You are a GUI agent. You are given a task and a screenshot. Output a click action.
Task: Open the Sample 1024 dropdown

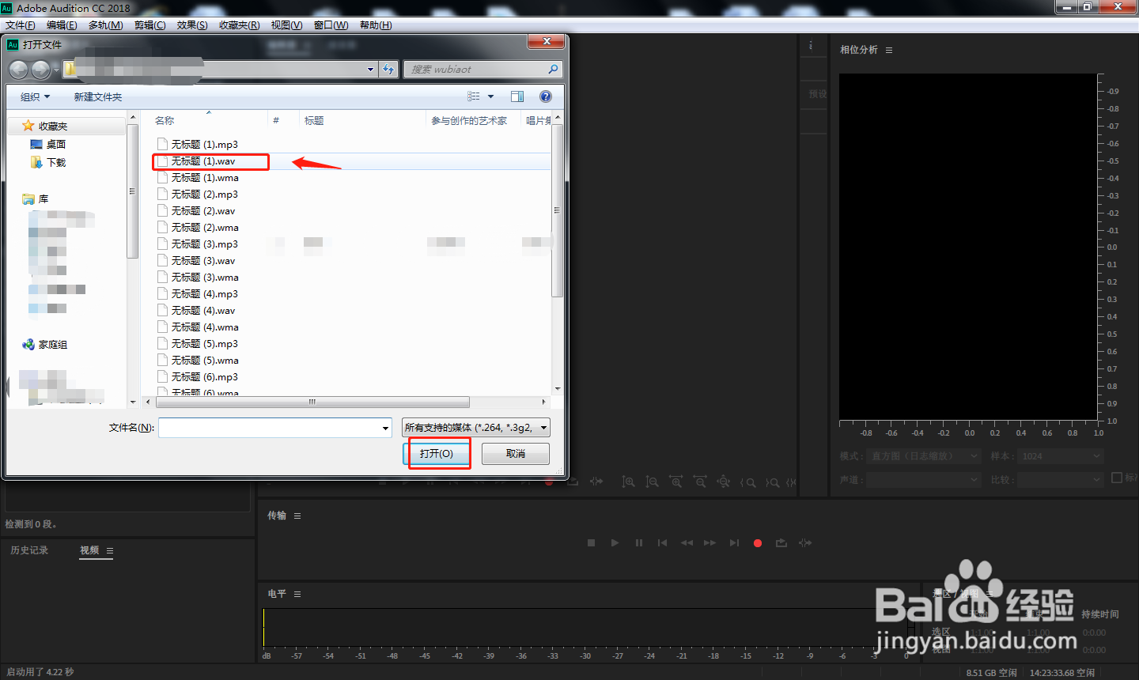point(1060,456)
